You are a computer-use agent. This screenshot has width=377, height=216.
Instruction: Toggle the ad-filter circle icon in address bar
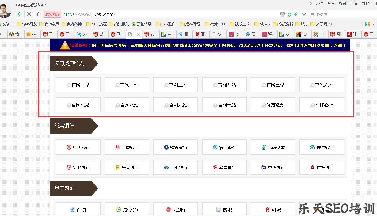tap(289, 14)
